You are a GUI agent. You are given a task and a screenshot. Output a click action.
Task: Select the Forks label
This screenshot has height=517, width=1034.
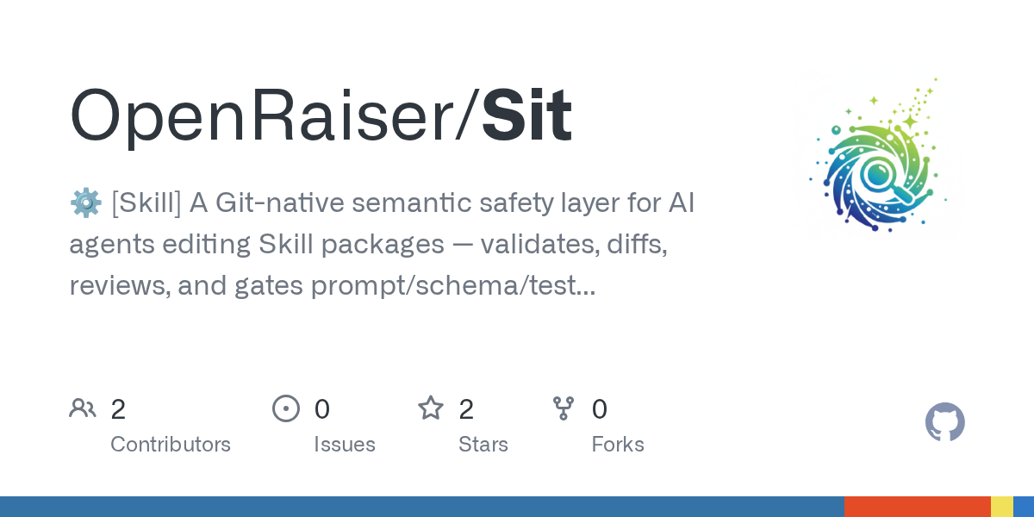[x=618, y=445]
